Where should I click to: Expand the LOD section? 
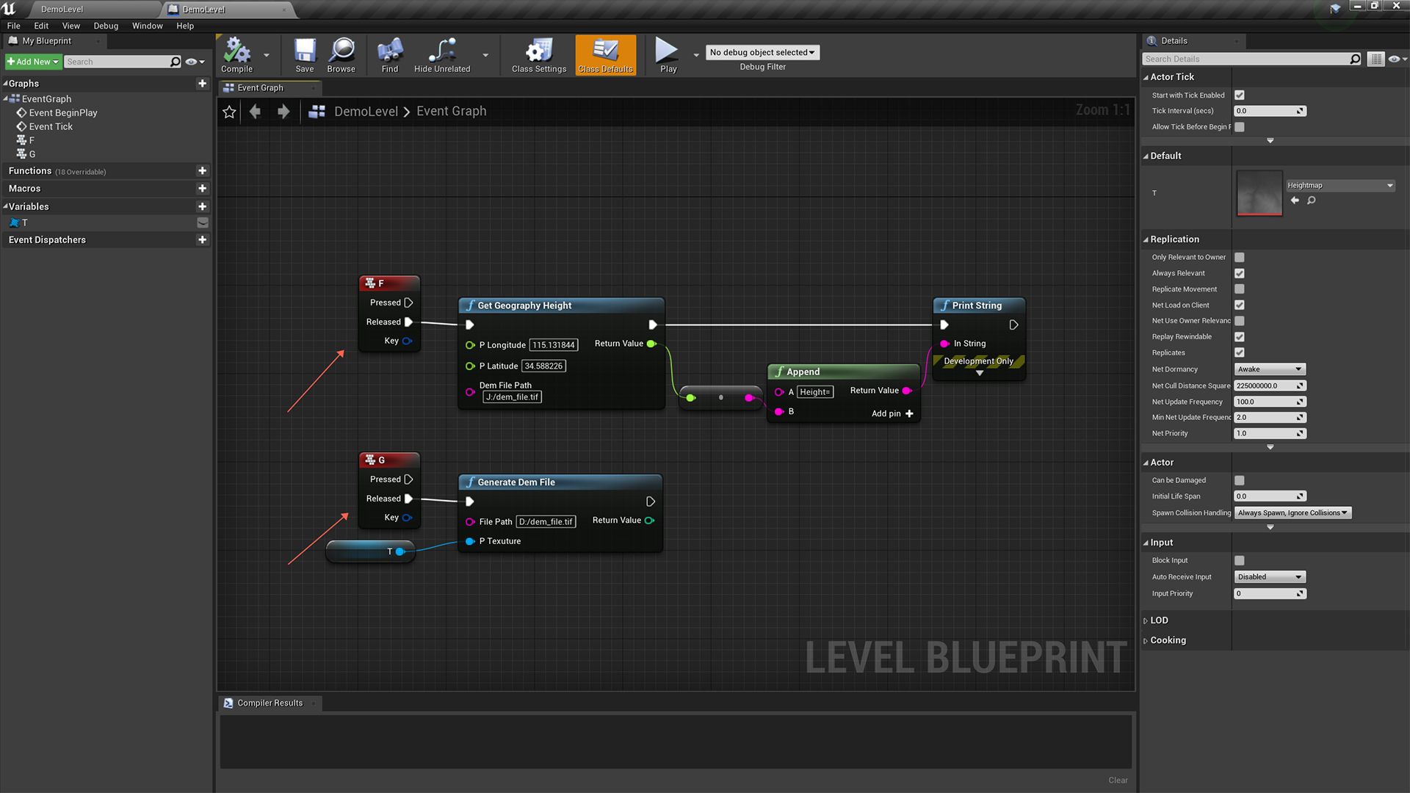(1159, 620)
